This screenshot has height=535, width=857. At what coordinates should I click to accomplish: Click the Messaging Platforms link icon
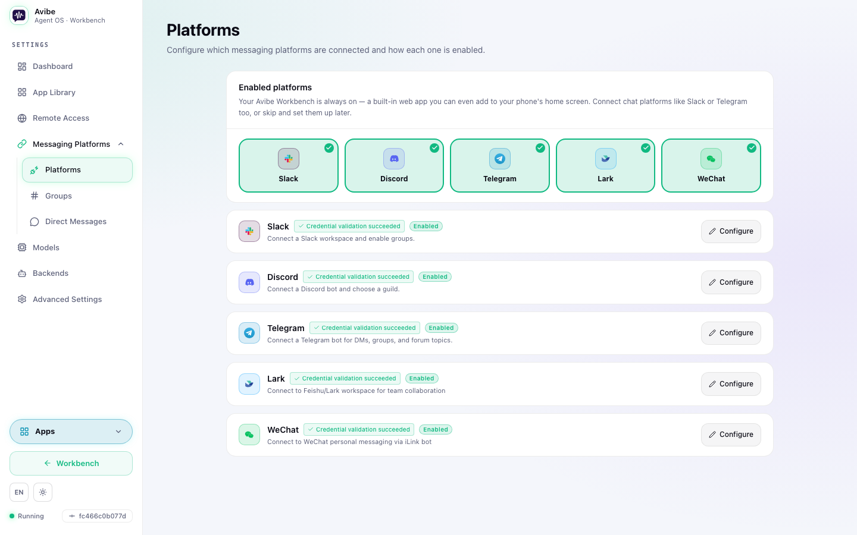tap(22, 144)
